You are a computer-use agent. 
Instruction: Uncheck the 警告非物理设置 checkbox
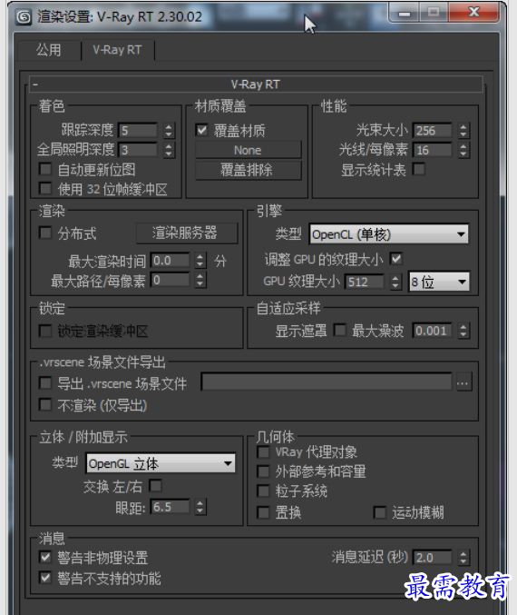point(45,557)
